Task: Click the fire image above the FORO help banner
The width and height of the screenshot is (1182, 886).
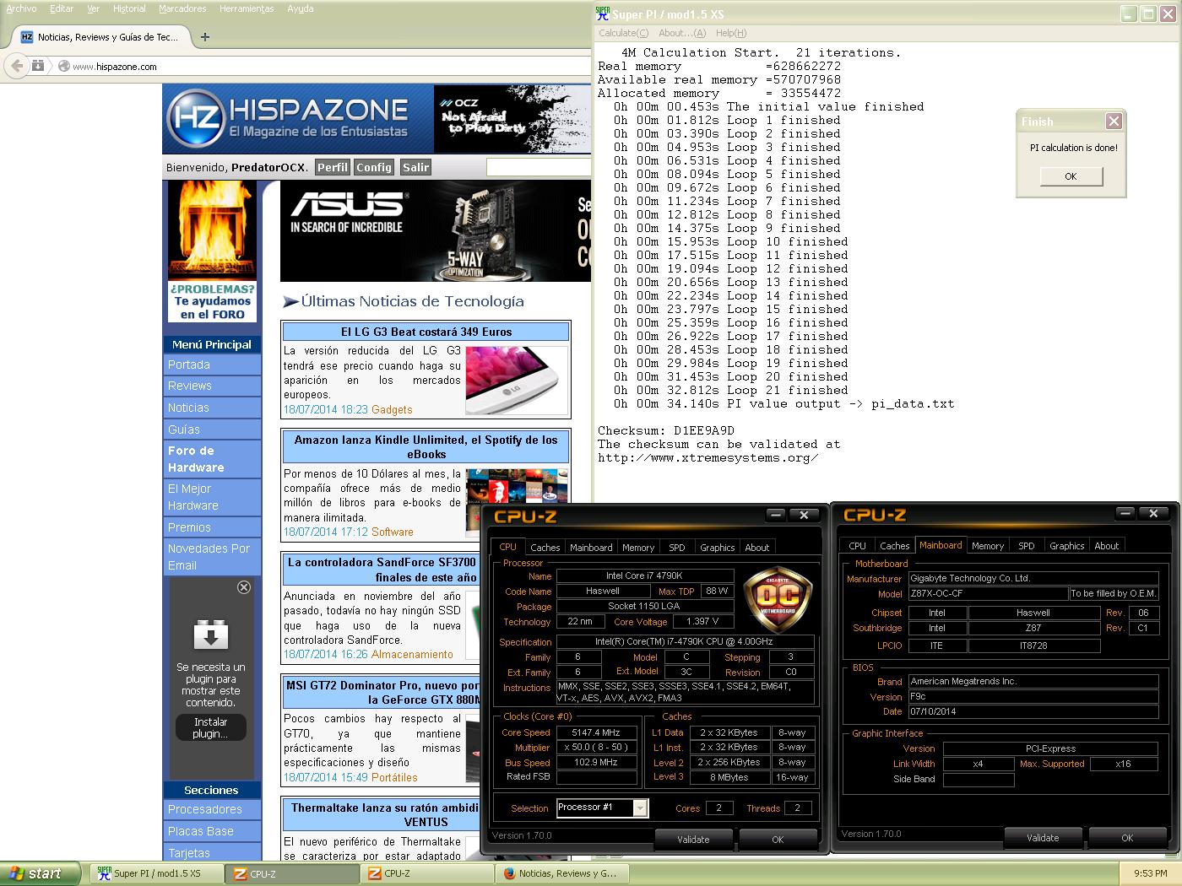Action: coord(211,230)
